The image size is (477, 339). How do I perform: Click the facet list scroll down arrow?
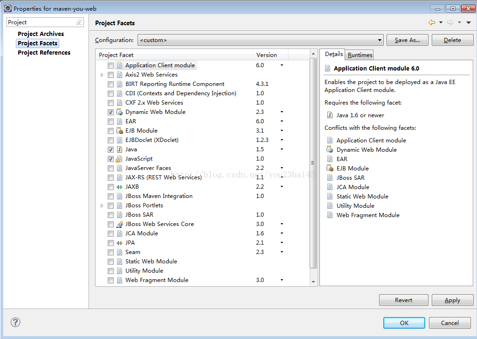[x=313, y=282]
